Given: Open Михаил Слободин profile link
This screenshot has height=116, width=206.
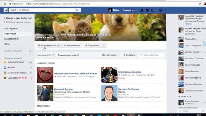Looking at the screenshot, I should [128, 89].
